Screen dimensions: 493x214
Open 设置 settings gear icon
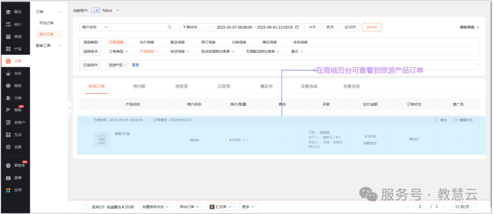click(x=8, y=147)
